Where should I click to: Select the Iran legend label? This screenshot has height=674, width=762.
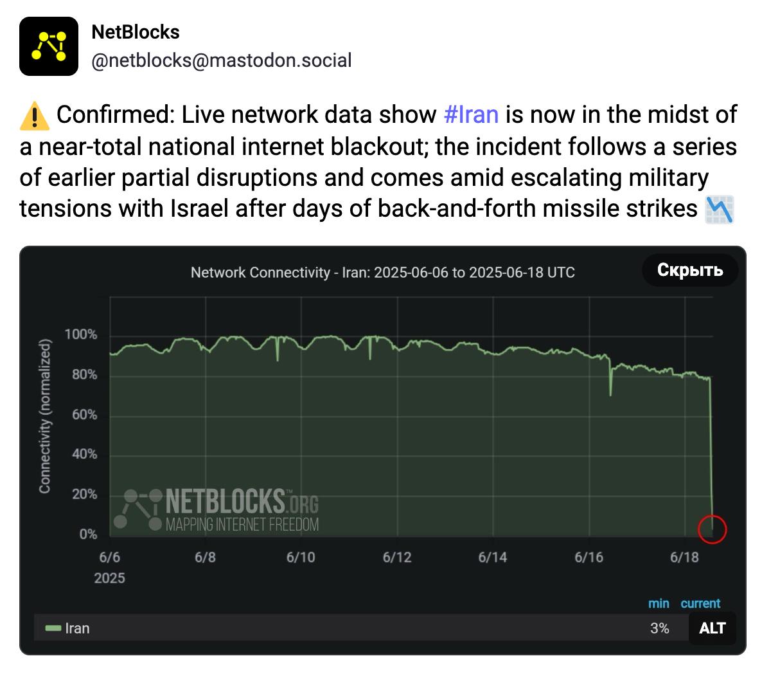point(77,628)
